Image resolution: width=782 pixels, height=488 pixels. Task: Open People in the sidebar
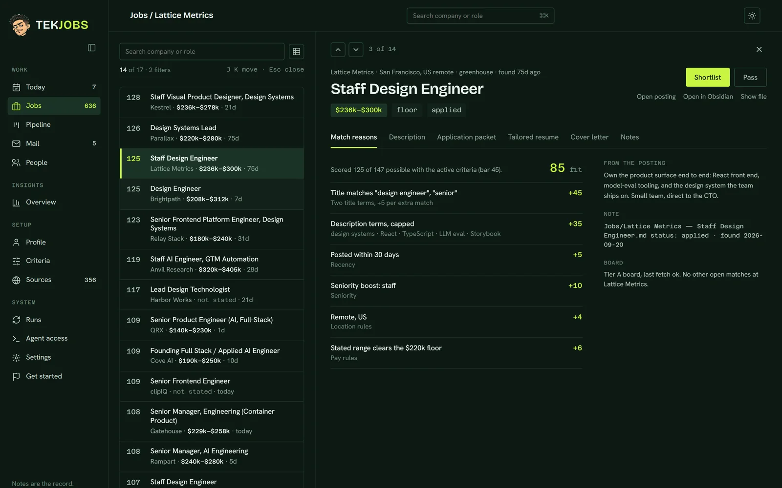54,163
